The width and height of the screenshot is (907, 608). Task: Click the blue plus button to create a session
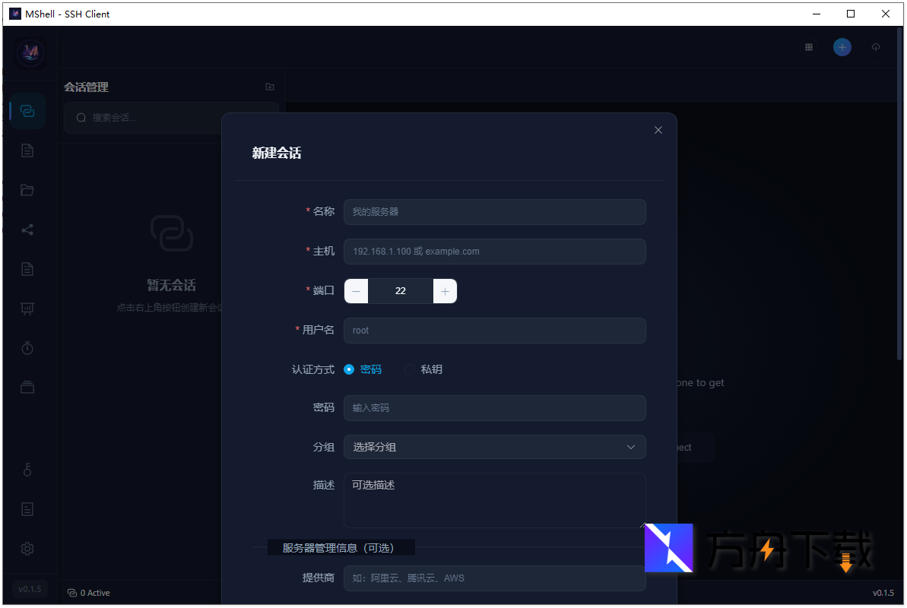(842, 46)
